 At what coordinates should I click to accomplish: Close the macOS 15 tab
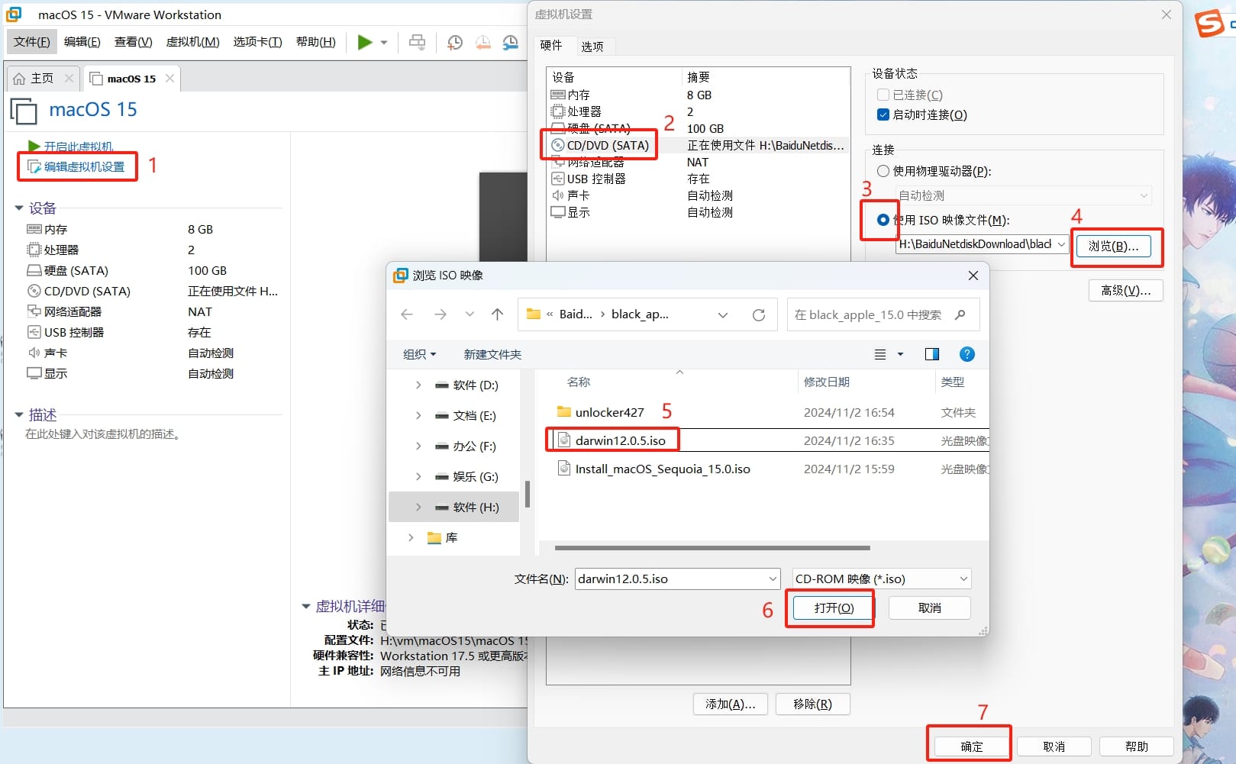pyautogui.click(x=169, y=78)
